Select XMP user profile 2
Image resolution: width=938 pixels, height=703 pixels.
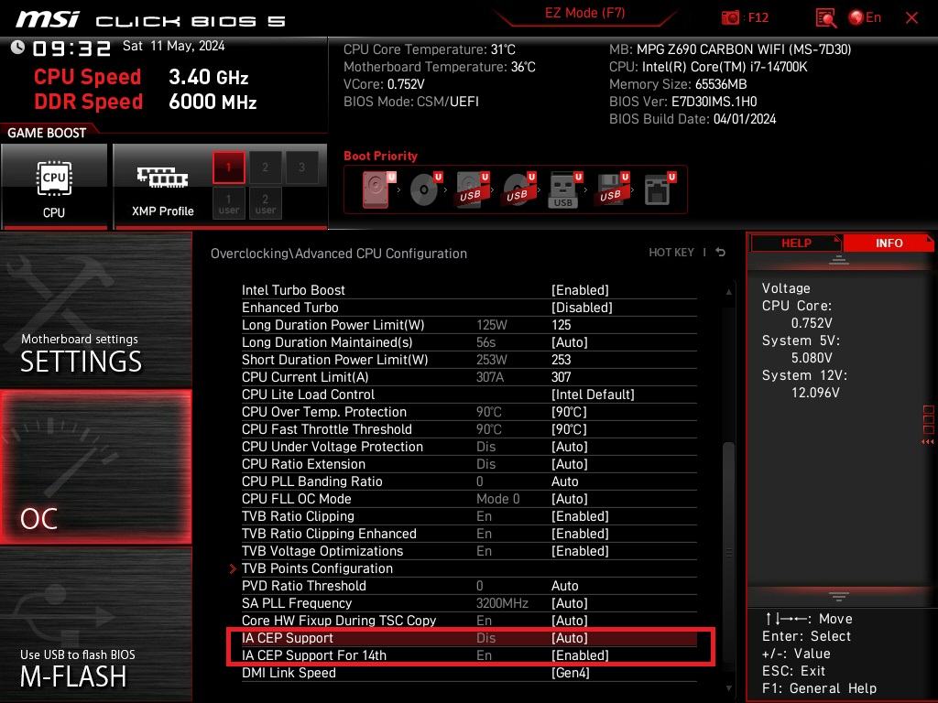pos(265,203)
